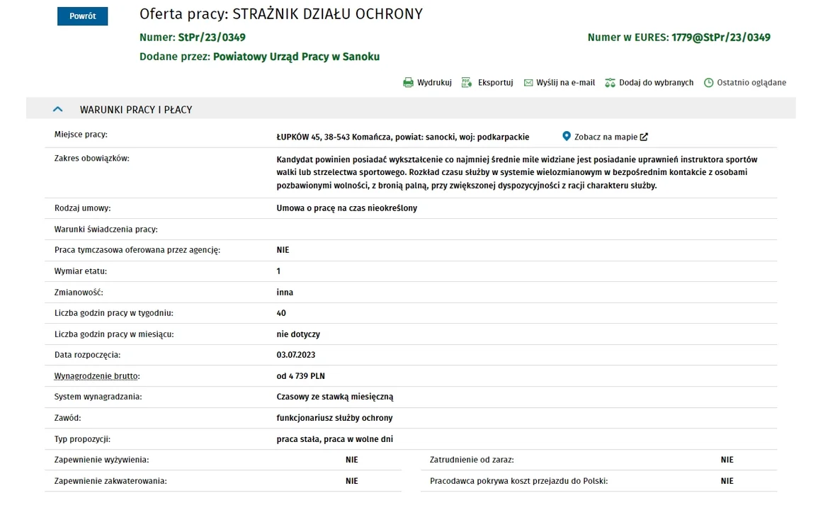Go back with the Powrót button

pos(82,16)
